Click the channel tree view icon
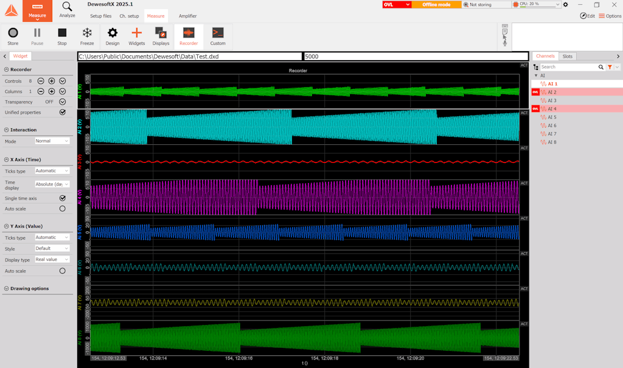 (536, 67)
